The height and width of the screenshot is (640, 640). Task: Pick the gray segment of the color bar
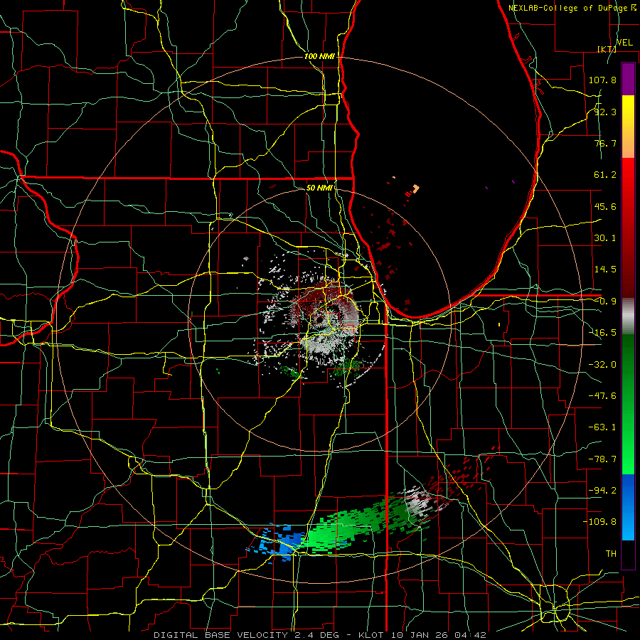628,316
